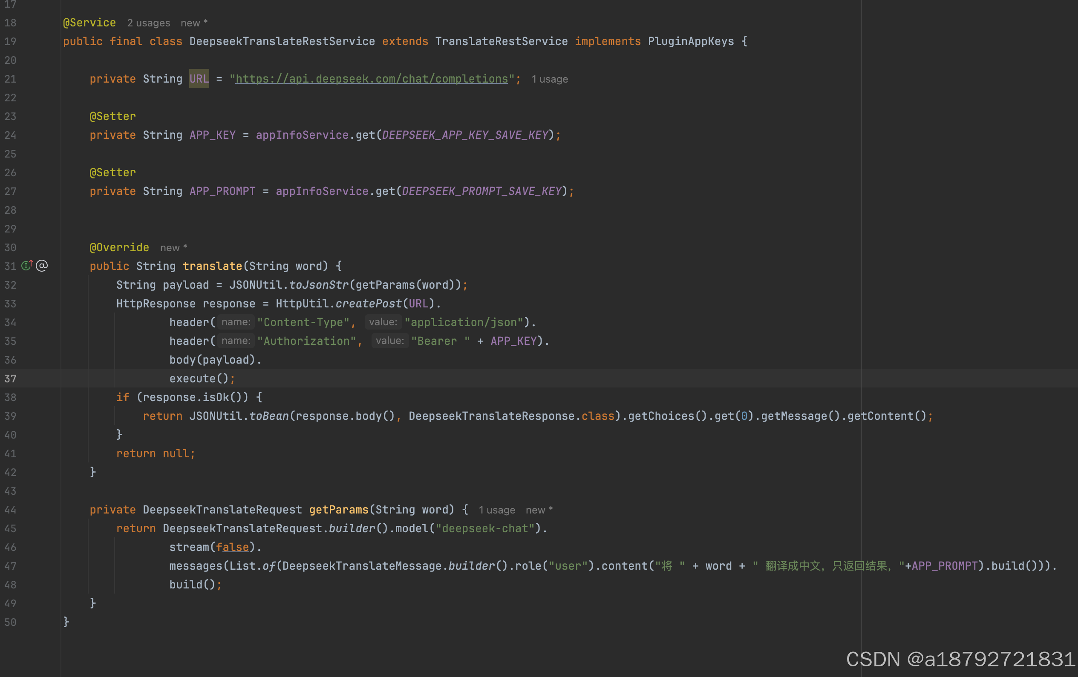Image resolution: width=1078 pixels, height=677 pixels.
Task: Click 'new *' author hint beside @Override
Action: click(174, 248)
